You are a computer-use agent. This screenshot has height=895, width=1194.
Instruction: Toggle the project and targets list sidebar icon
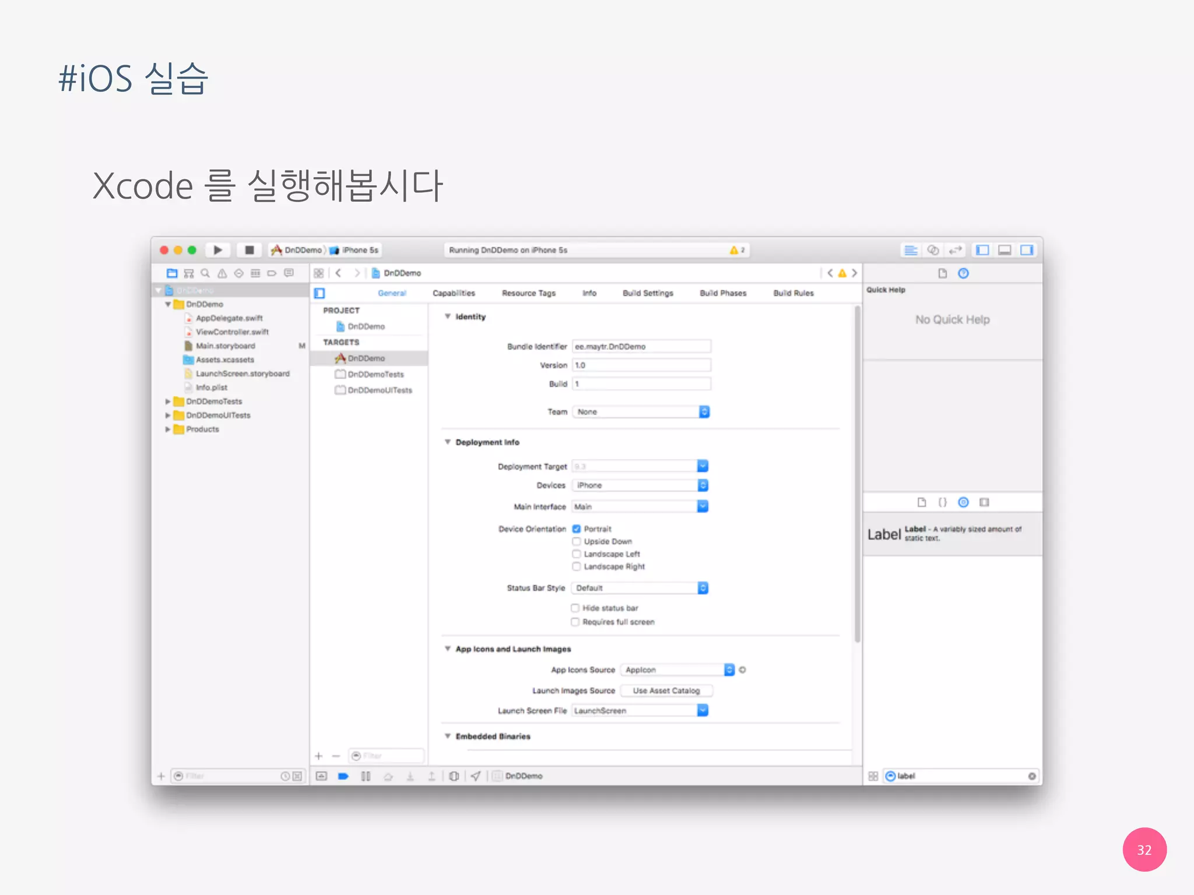319,293
